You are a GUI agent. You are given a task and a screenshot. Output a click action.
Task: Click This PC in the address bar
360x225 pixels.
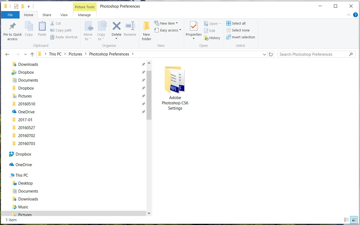click(x=55, y=54)
